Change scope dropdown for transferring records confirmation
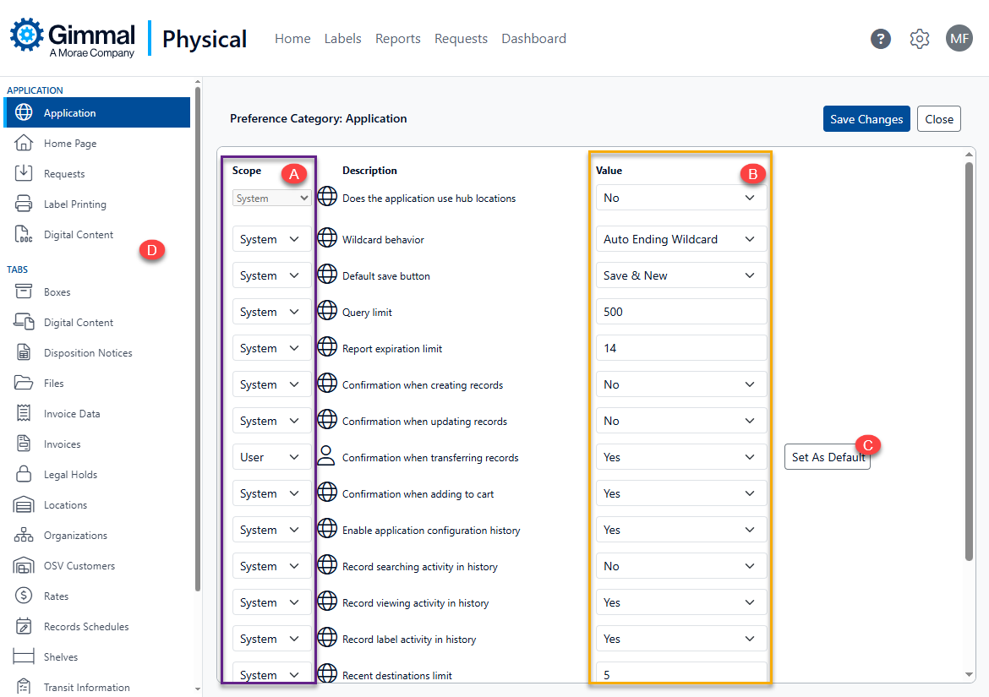 pyautogui.click(x=271, y=457)
